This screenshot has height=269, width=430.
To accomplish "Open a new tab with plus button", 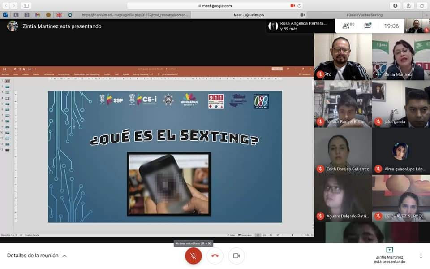I will (426, 15).
